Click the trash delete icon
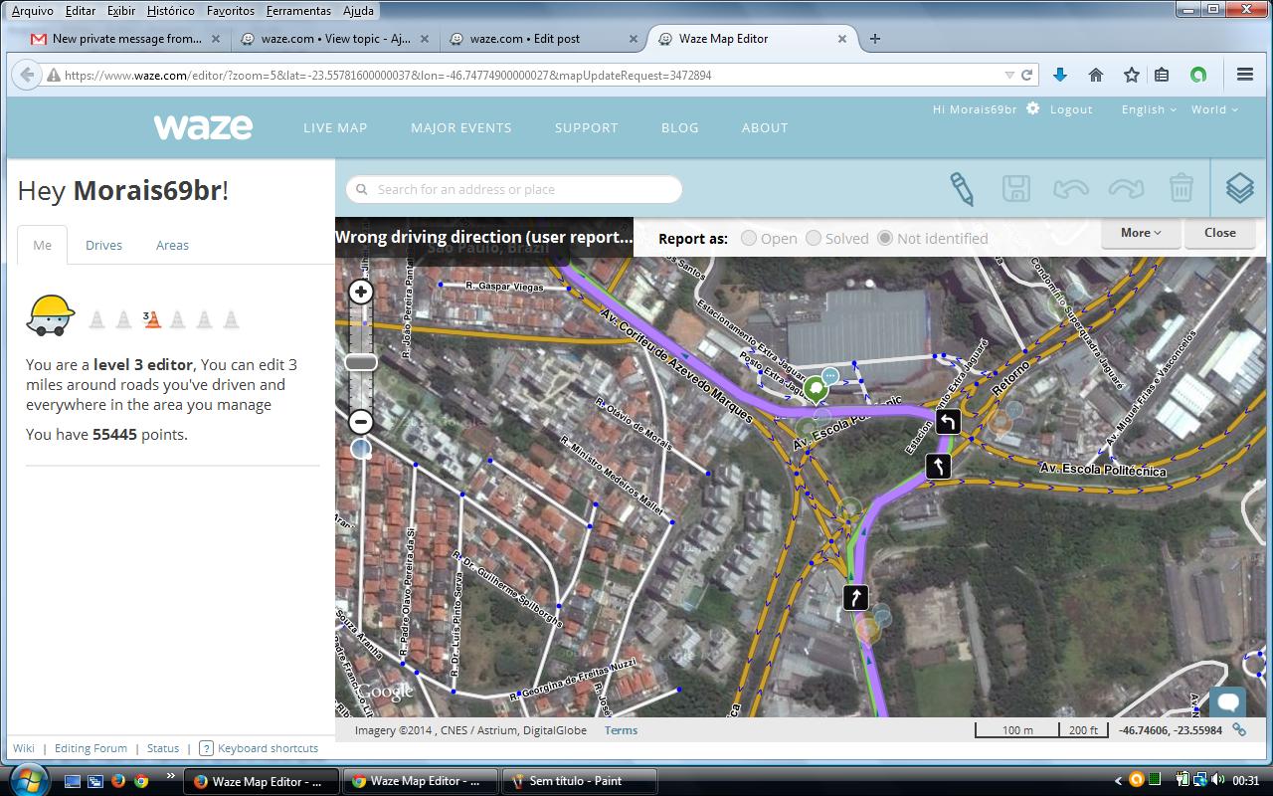Viewport: 1273px width, 796px height. pyautogui.click(x=1181, y=188)
